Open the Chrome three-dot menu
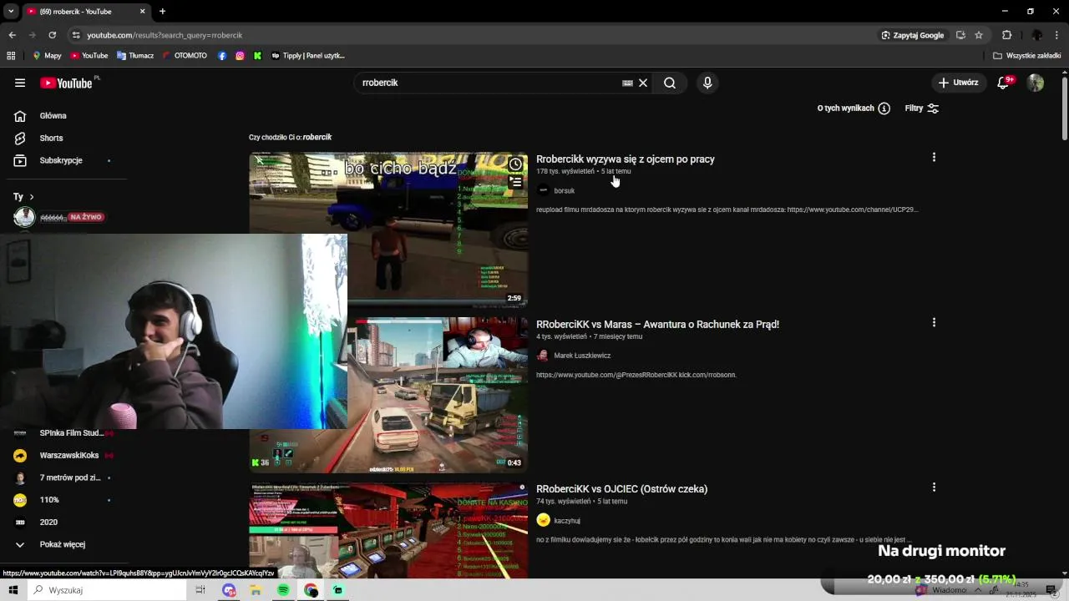The height and width of the screenshot is (601, 1069). 1057,35
